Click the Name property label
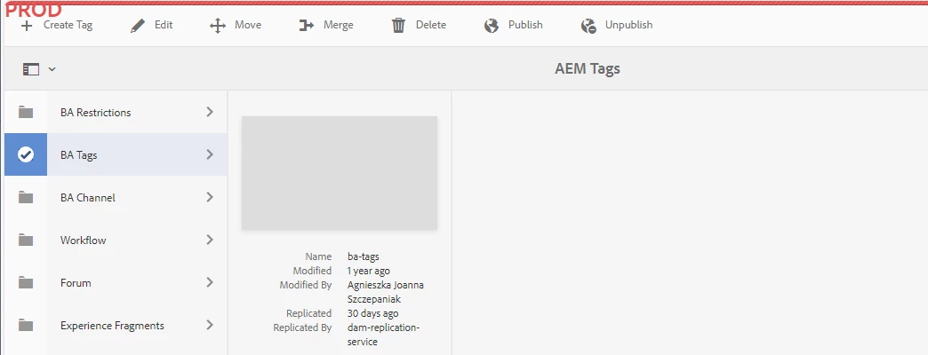928x355 pixels. (318, 257)
